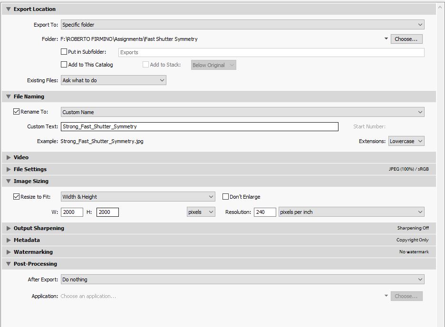The width and height of the screenshot is (445, 327).
Task: Check Add to This Catalog
Action: 64,65
